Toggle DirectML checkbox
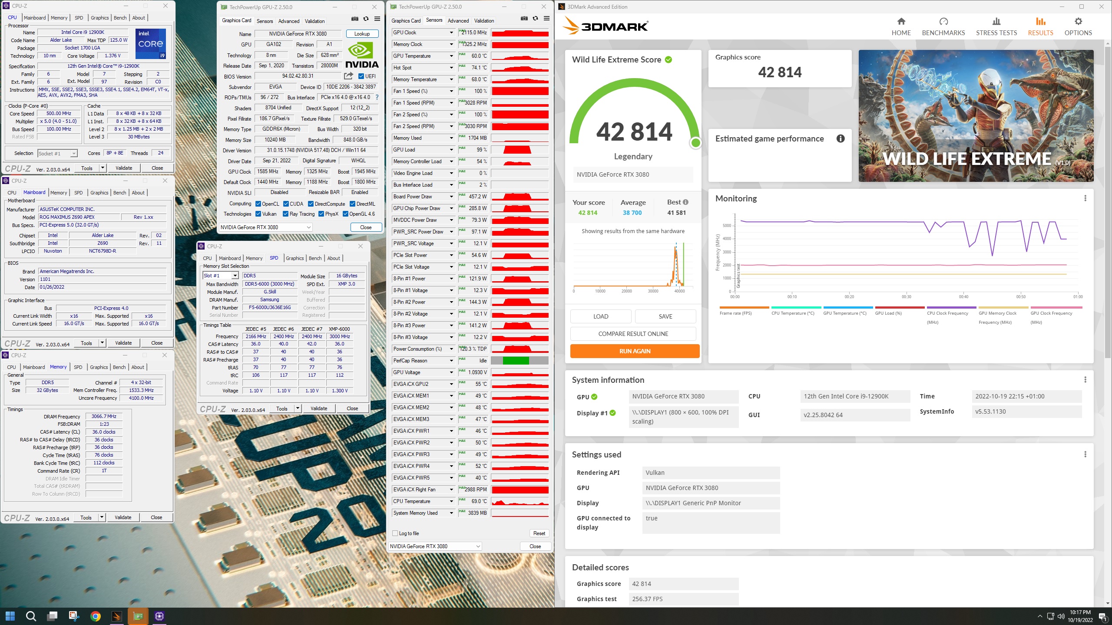 (352, 204)
